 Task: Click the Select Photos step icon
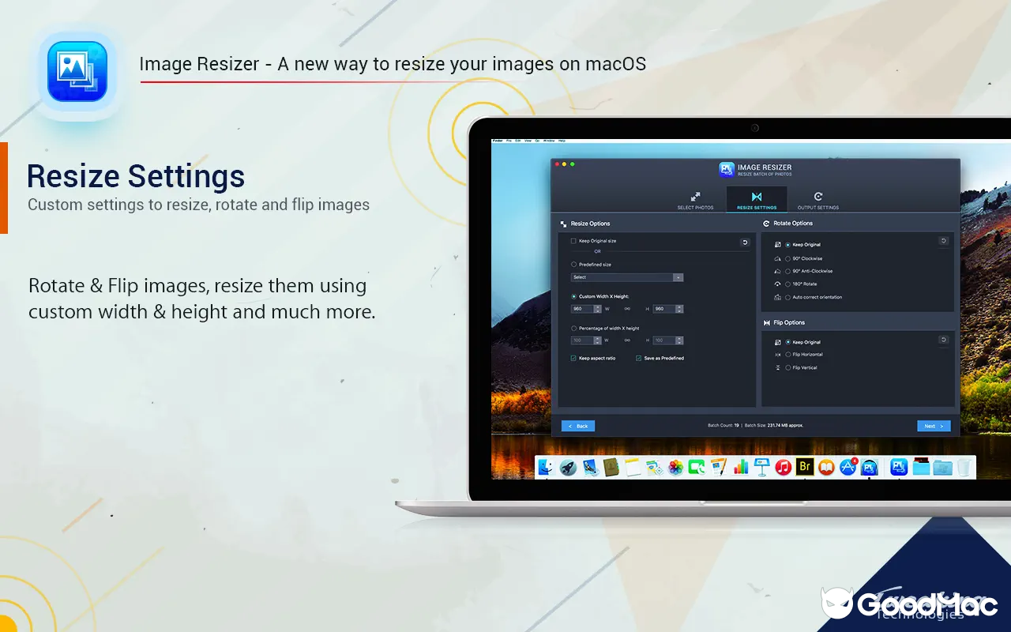(x=696, y=196)
